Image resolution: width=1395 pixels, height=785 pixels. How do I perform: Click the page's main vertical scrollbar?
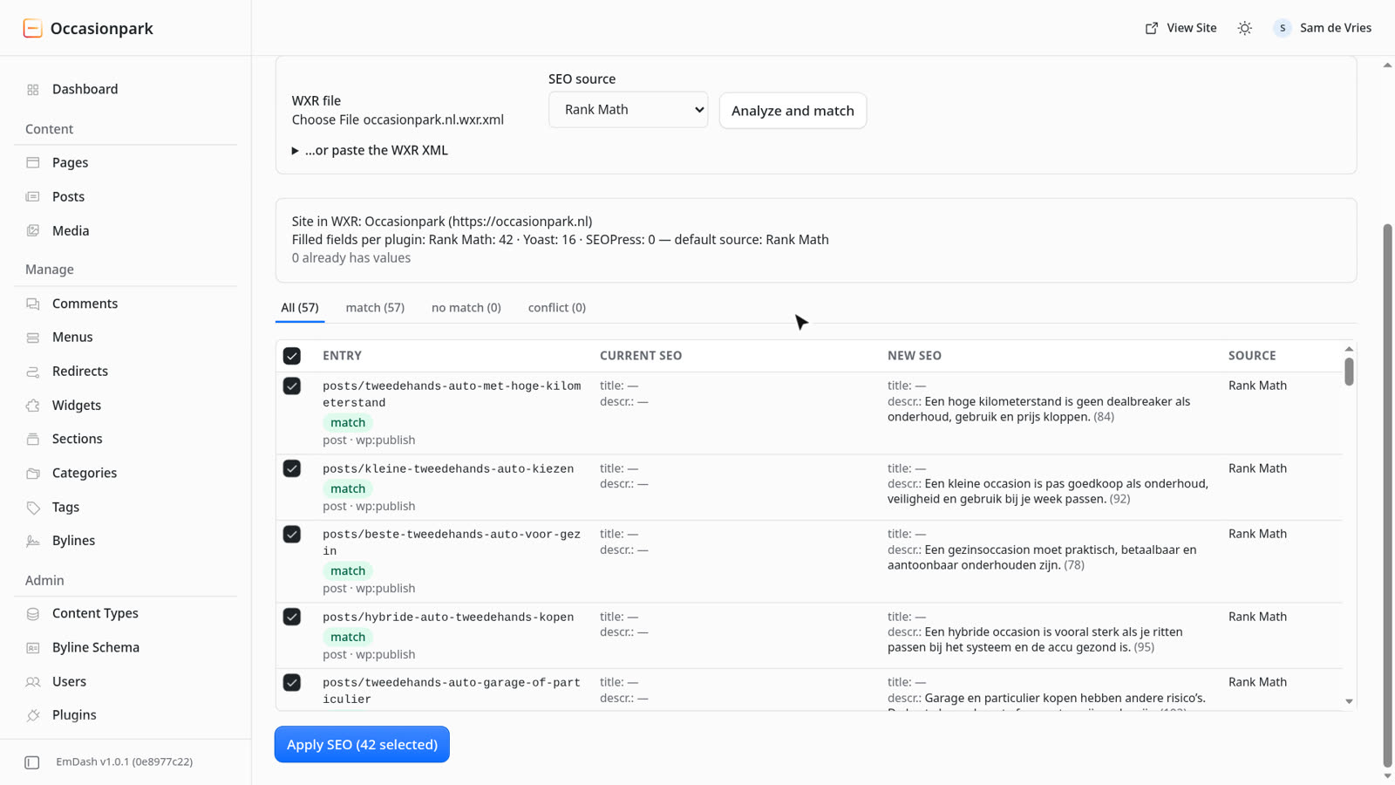[1388, 495]
